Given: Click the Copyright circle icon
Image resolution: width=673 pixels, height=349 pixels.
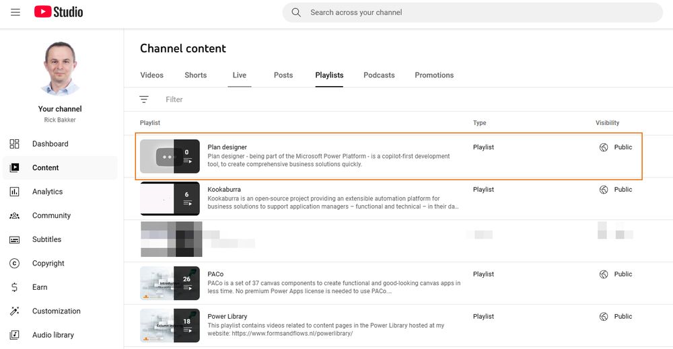Looking at the screenshot, I should coord(15,263).
